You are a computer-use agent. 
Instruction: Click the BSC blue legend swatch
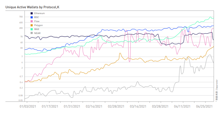(32, 17)
